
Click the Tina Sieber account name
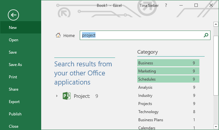(x=149, y=6)
